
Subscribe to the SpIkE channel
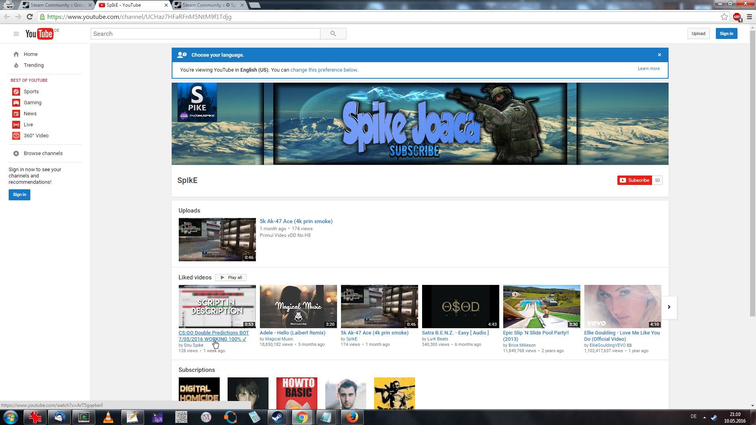[x=635, y=180]
